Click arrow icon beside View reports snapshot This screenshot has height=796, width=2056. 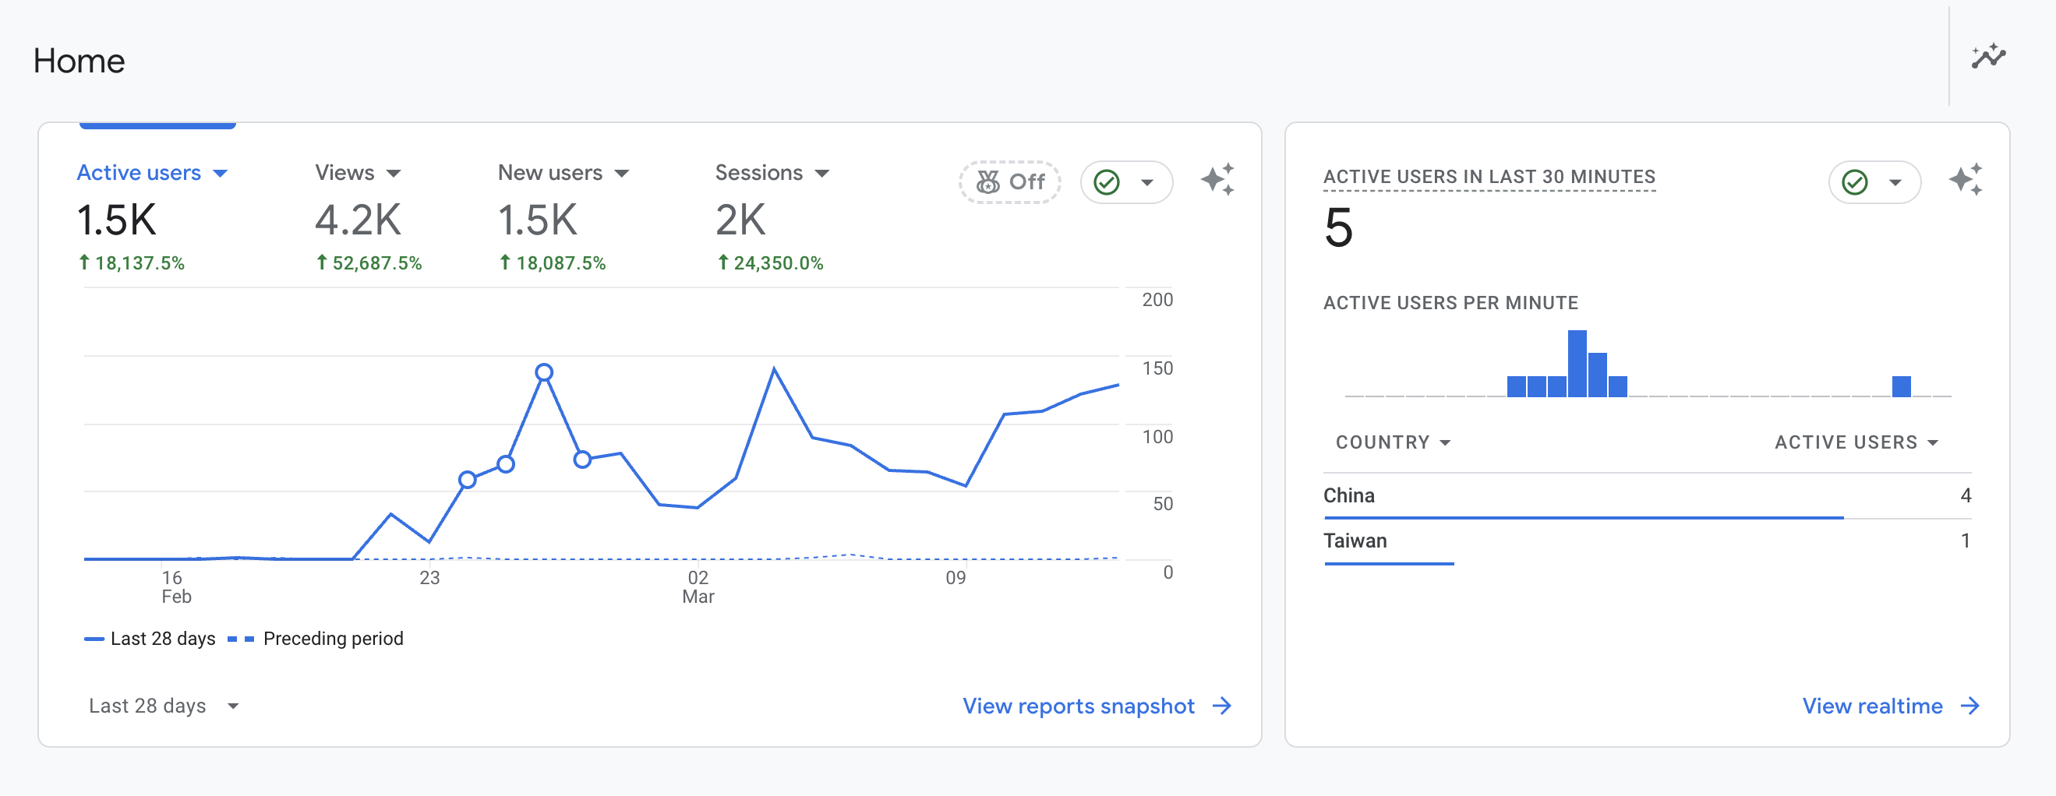pyautogui.click(x=1222, y=706)
